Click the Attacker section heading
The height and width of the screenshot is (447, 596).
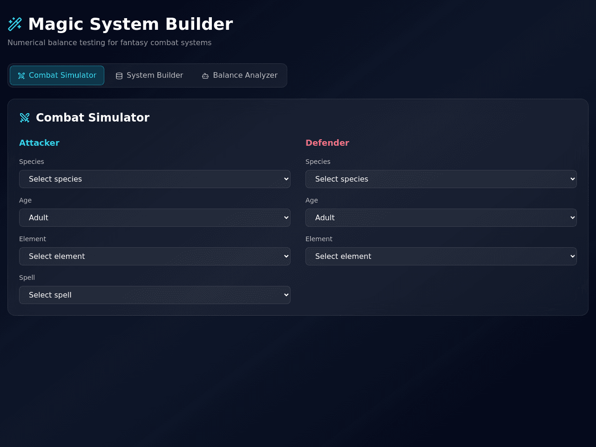click(x=39, y=143)
